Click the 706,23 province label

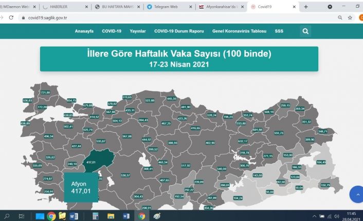pyautogui.click(x=228, y=117)
